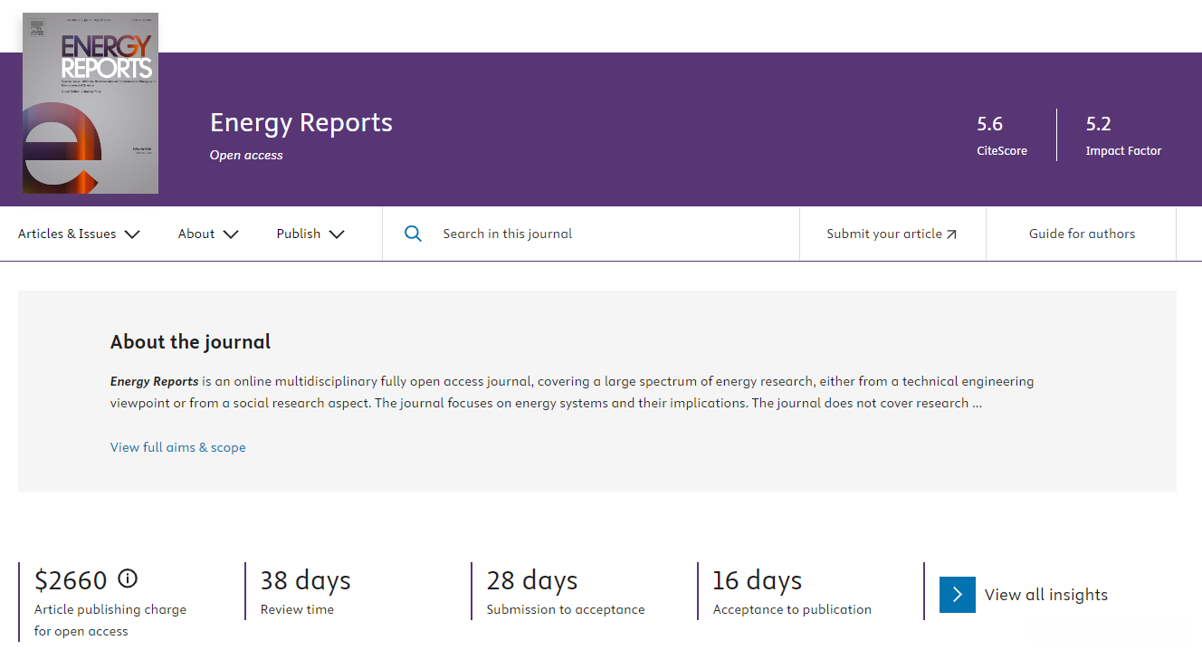Click the Submission to acceptance label
The width and height of the screenshot is (1202, 650).
566,609
